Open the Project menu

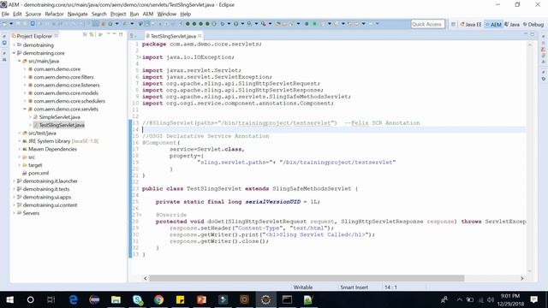[118, 14]
